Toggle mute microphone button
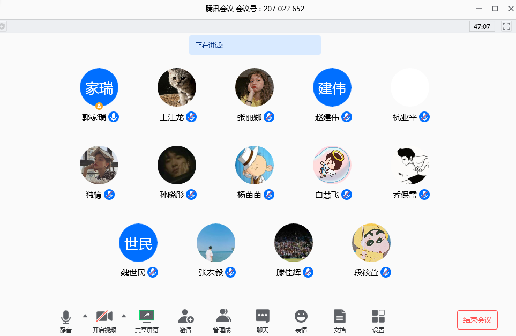The width and height of the screenshot is (516, 336). [x=66, y=317]
